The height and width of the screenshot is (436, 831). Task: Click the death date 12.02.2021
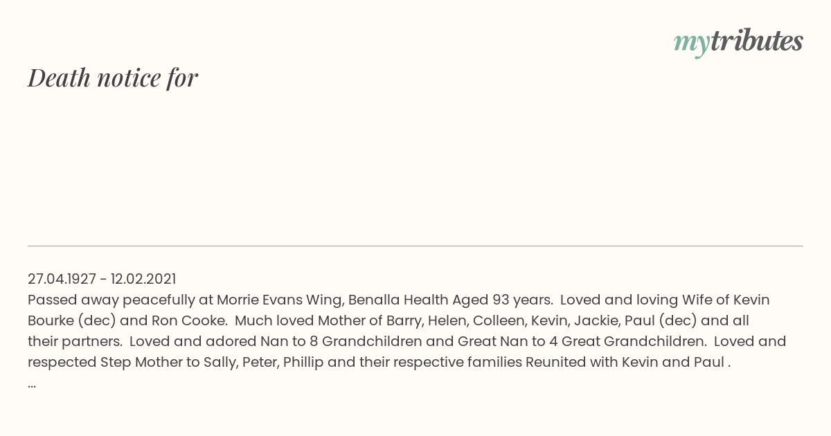[x=143, y=279]
